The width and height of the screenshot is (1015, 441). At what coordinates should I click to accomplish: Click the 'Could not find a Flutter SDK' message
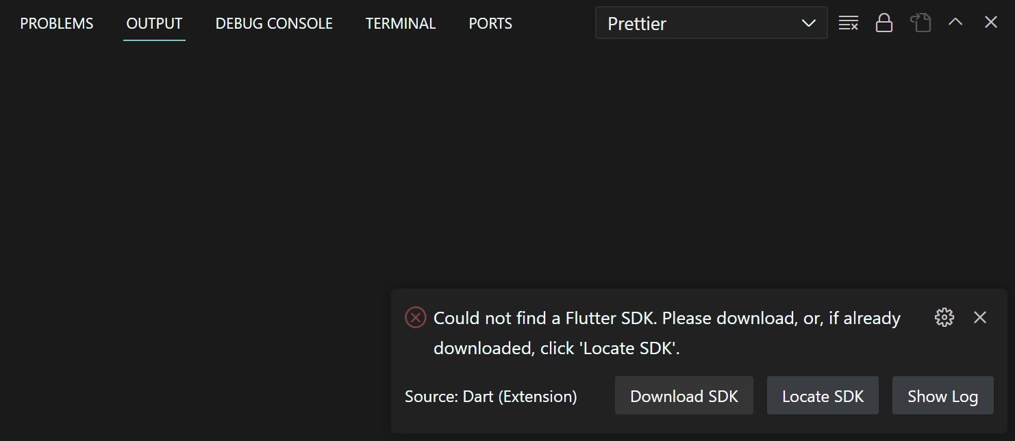[x=667, y=333]
